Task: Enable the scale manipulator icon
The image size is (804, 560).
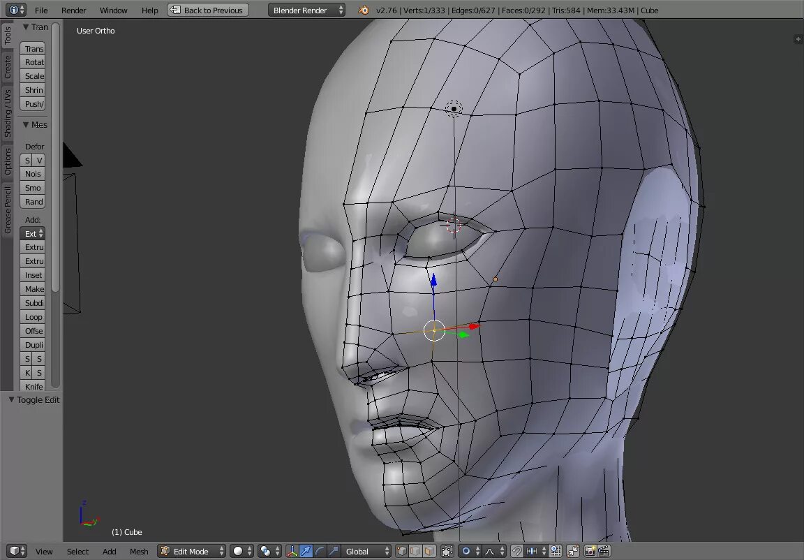Action: tap(334, 552)
